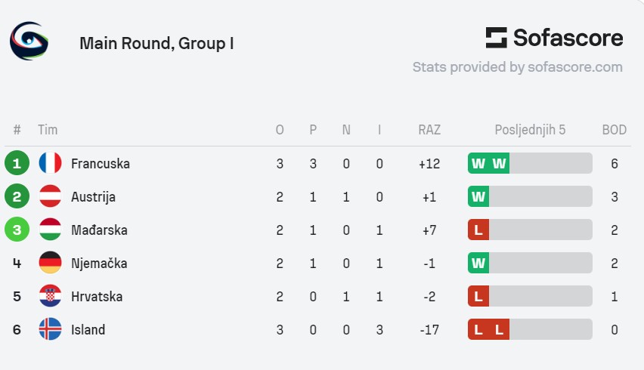This screenshot has width=644, height=370.
Task: Click Austrija's green W form badge
Action: pos(478,196)
